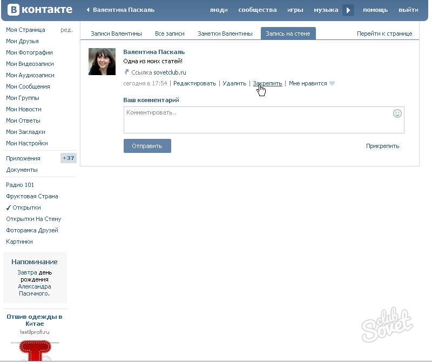Image resolution: width=432 pixels, height=362 pixels.
Task: Click the heart icon next to Мне нравится
Action: pyautogui.click(x=332, y=84)
